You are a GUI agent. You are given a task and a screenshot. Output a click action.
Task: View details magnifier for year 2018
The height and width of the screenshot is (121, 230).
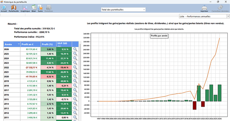tap(75, 86)
